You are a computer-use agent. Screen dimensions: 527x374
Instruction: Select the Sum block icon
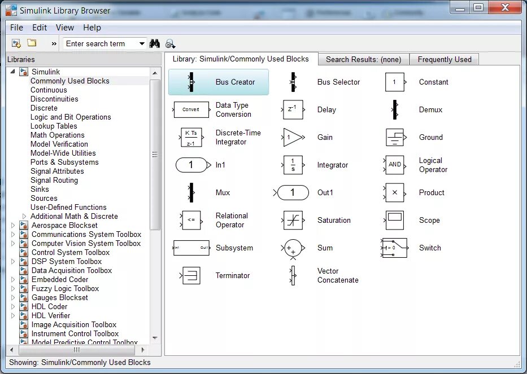[293, 248]
